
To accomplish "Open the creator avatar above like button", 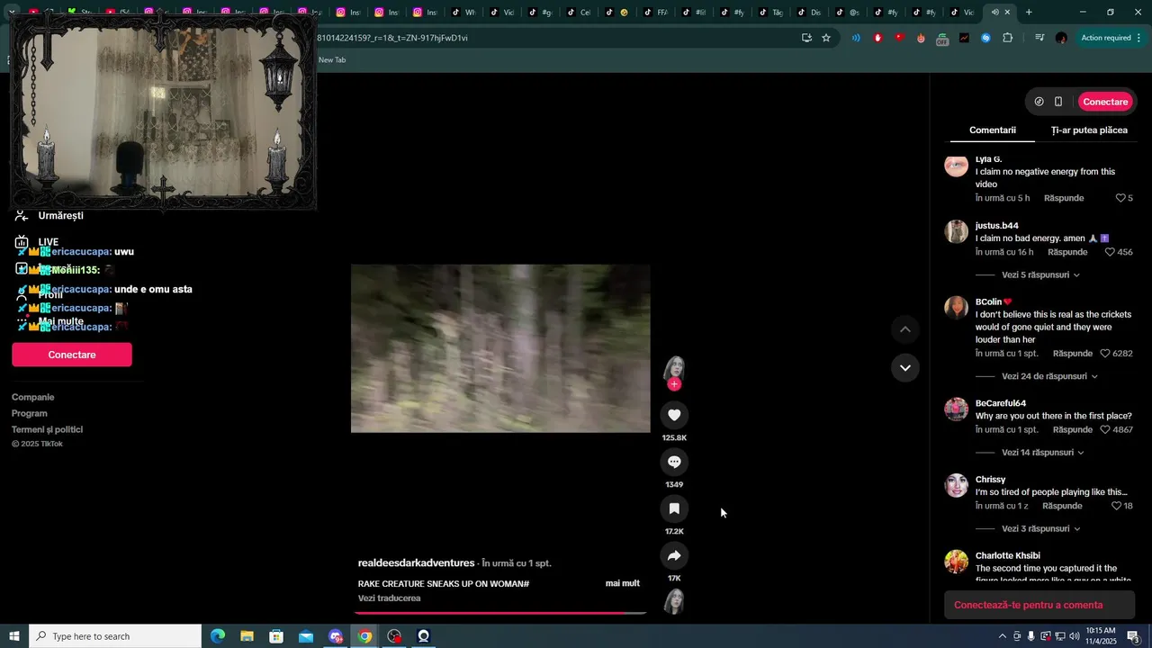I will point(674,369).
